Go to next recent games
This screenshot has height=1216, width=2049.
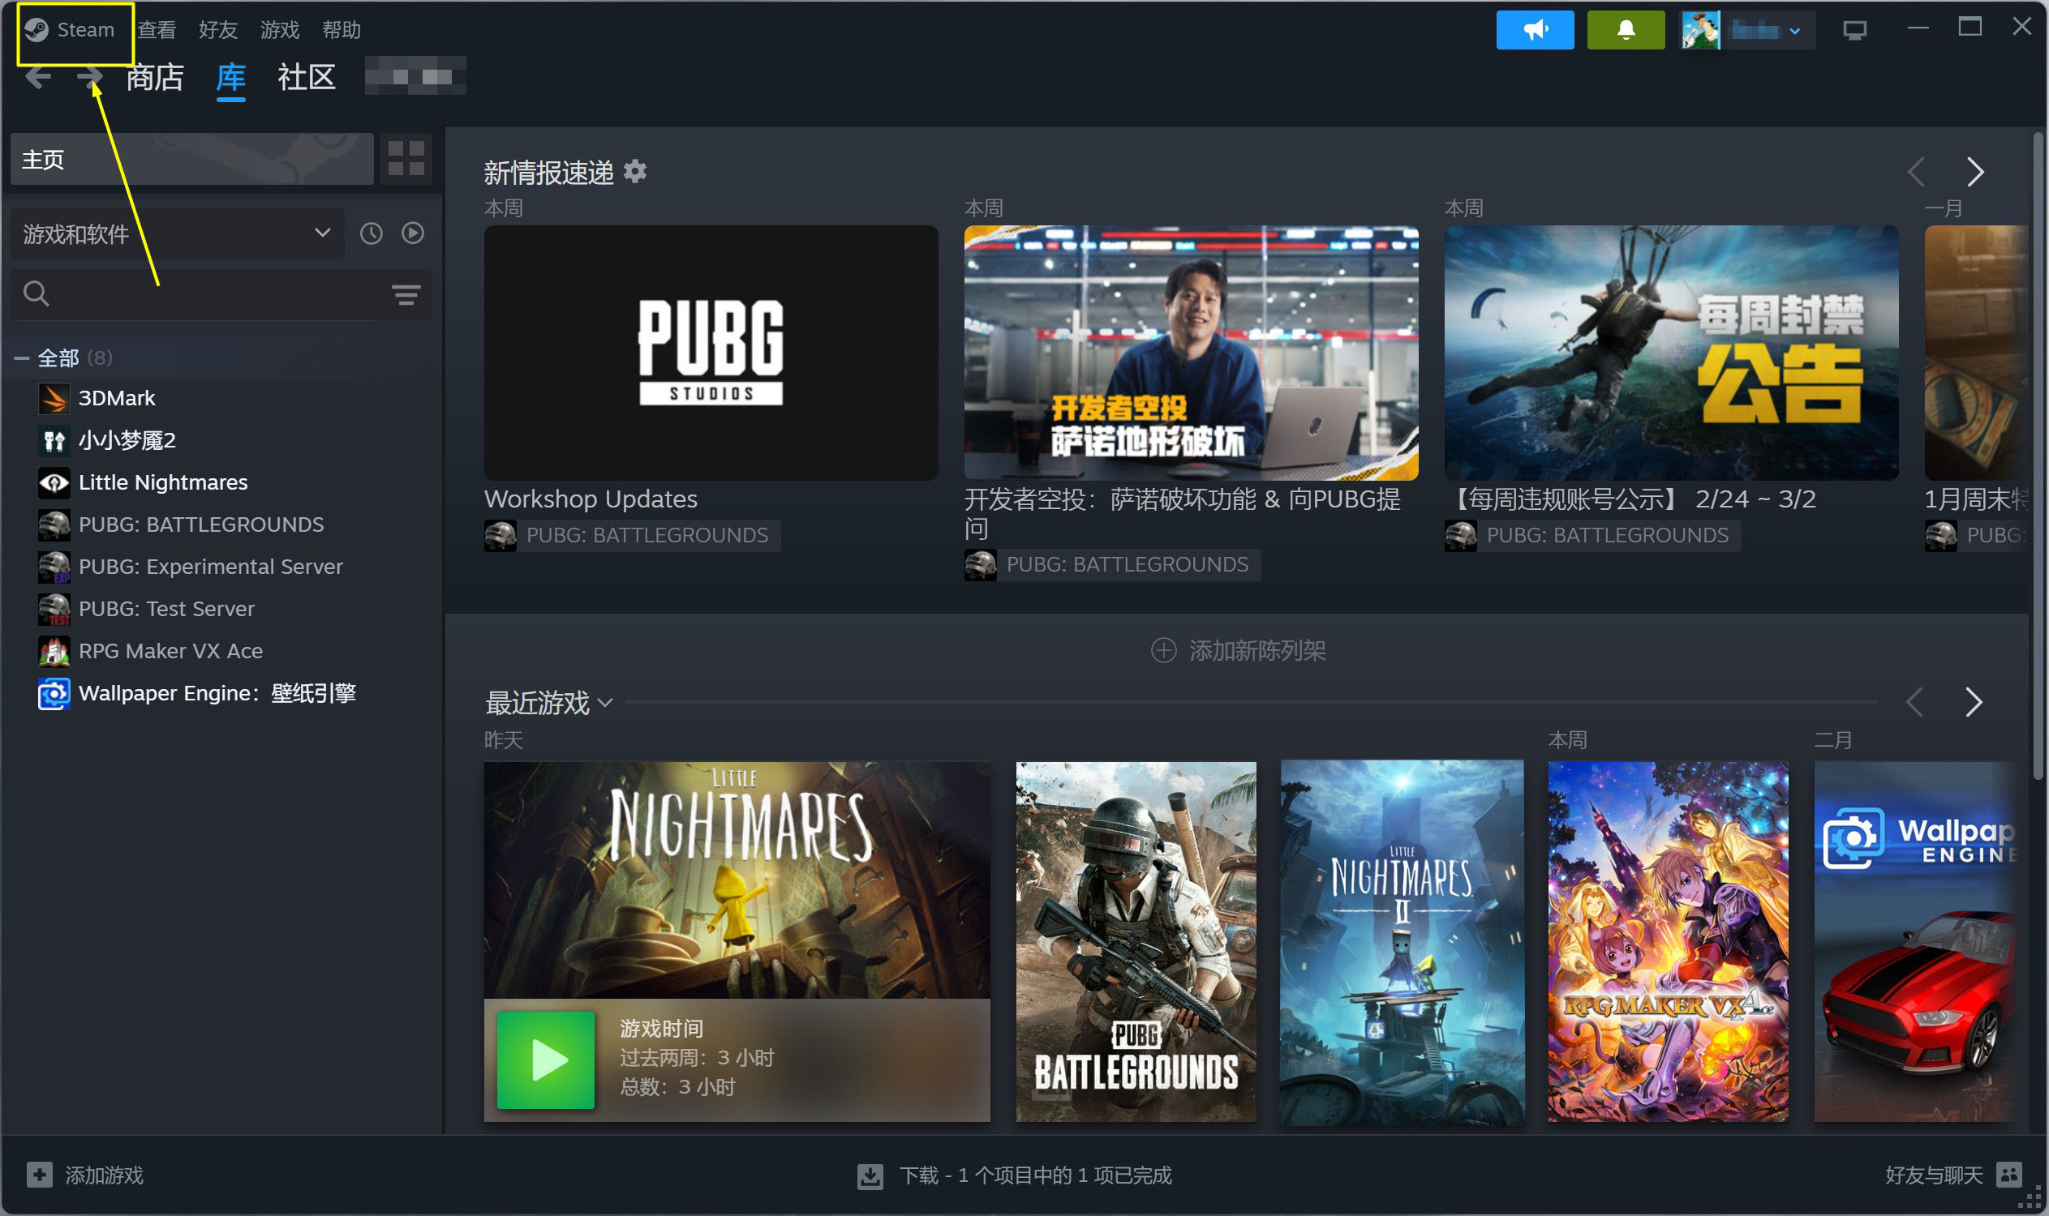click(x=1974, y=702)
